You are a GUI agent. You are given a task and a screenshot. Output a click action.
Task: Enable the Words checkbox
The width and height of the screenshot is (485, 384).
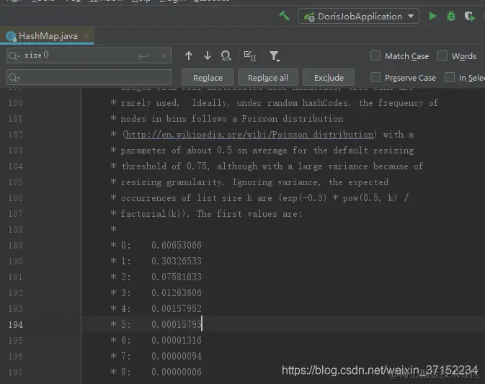click(x=442, y=55)
